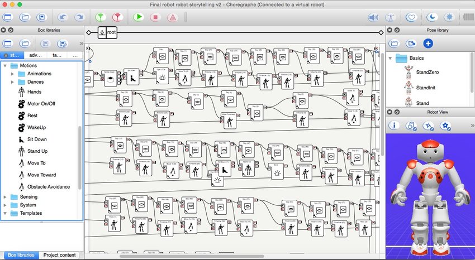Screen dimensions: 475x260
Task: Select the Eye LEDs box in diagram
Action: [x=163, y=76]
